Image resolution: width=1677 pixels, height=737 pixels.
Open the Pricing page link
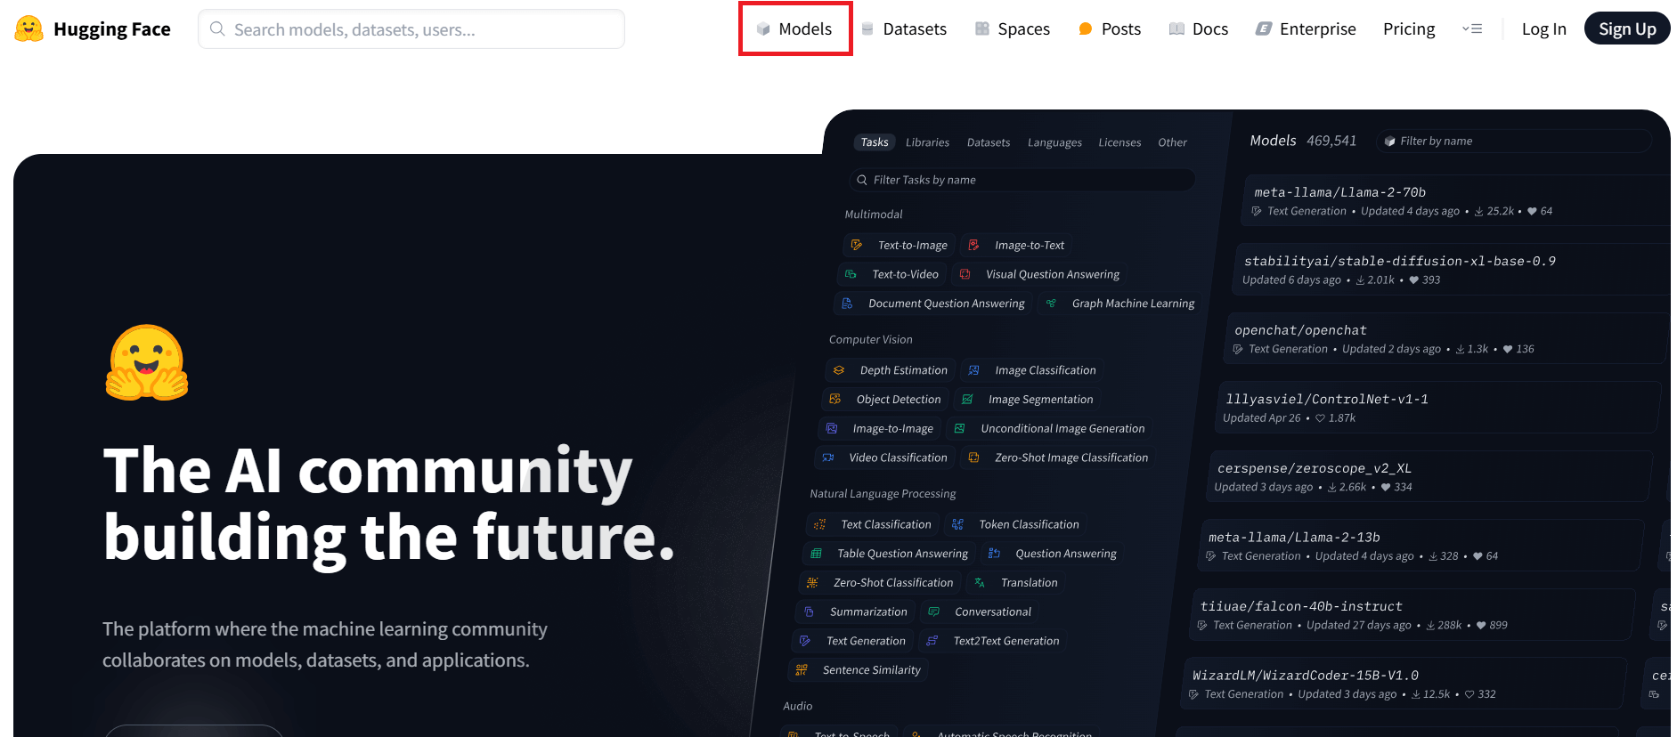click(1408, 28)
